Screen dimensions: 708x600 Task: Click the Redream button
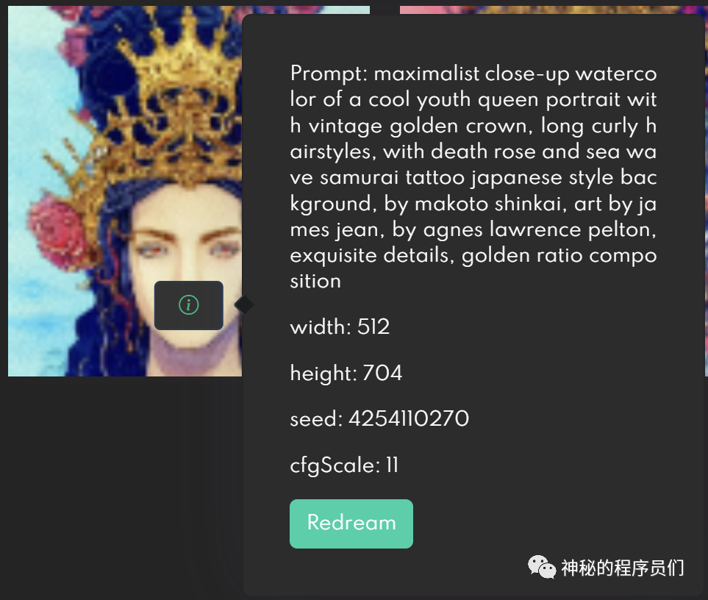pyautogui.click(x=351, y=524)
